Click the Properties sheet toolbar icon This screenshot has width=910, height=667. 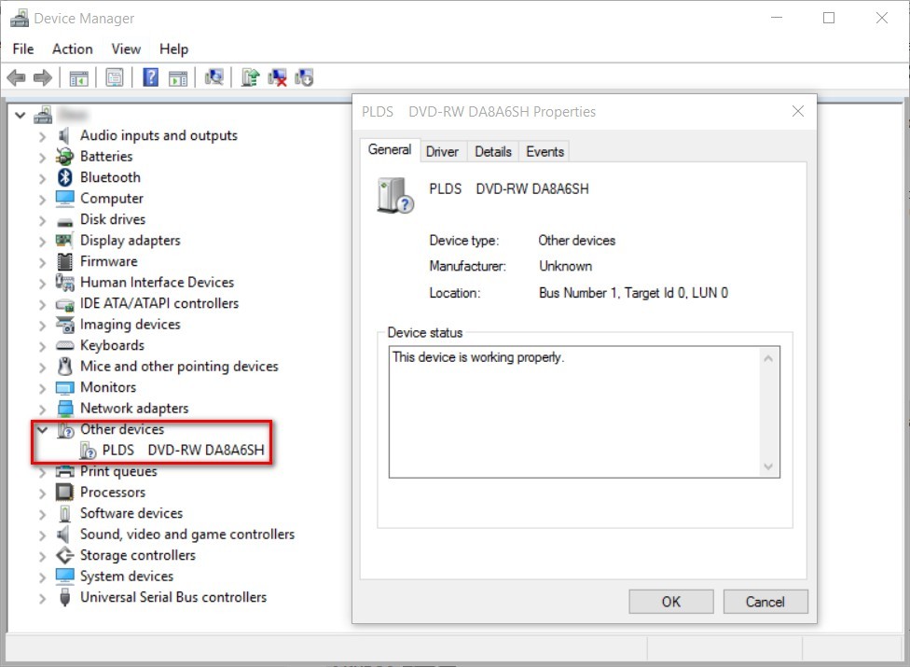(x=115, y=77)
